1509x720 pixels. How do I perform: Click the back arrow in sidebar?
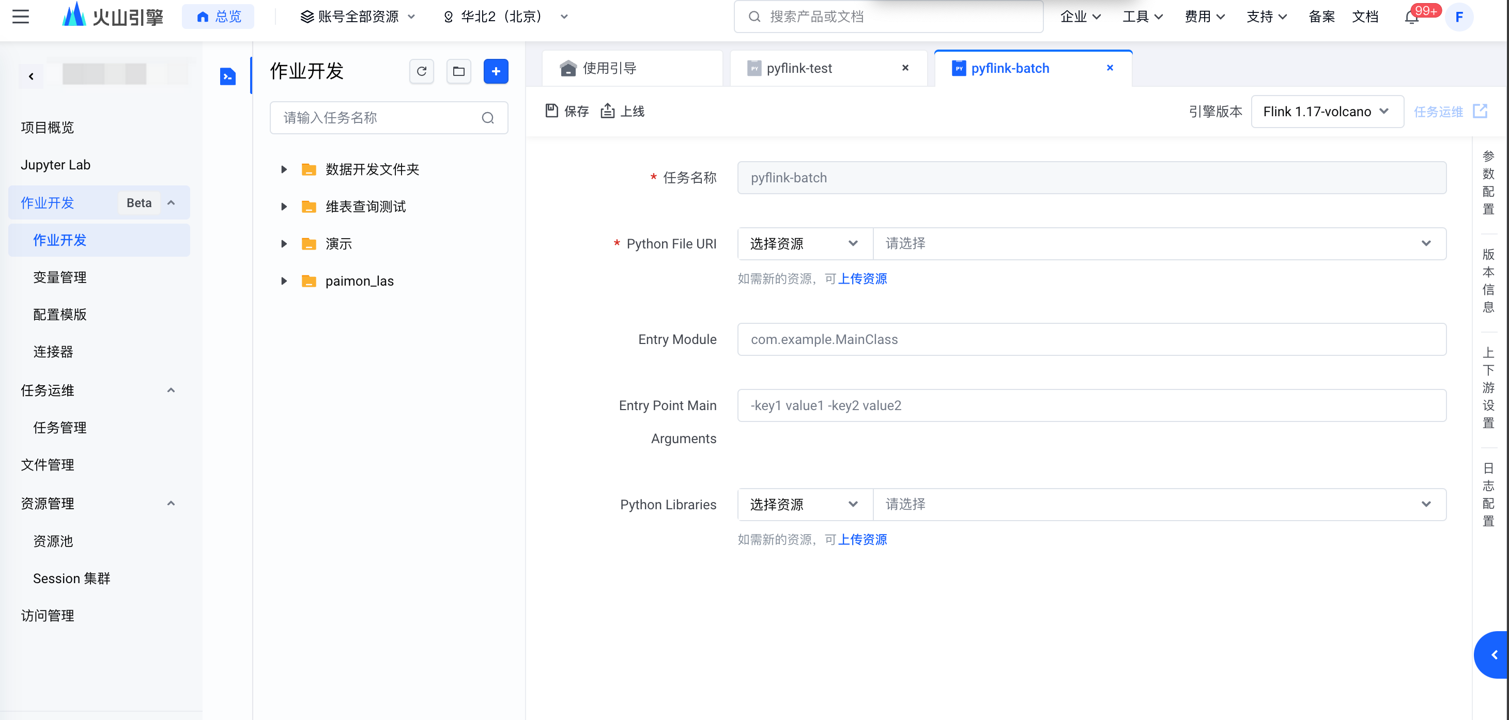click(31, 76)
